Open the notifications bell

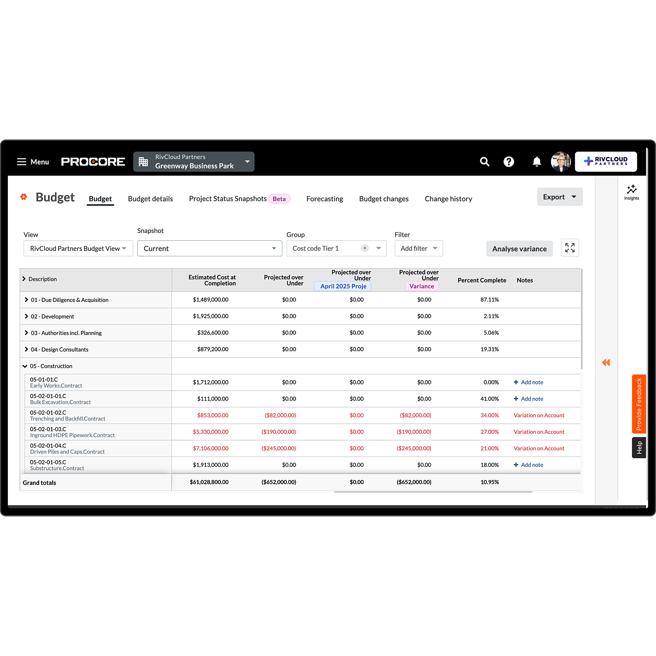(537, 161)
